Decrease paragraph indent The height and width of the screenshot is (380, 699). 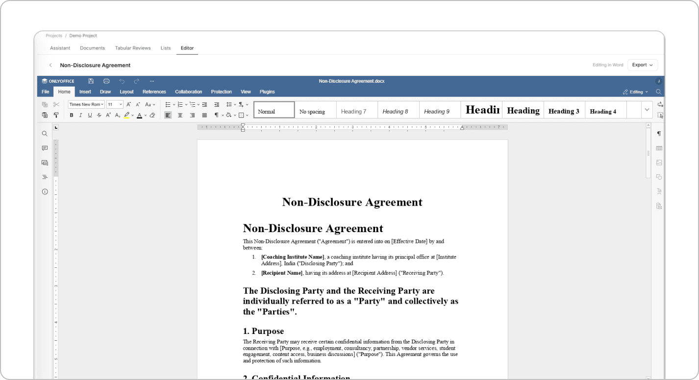point(204,104)
